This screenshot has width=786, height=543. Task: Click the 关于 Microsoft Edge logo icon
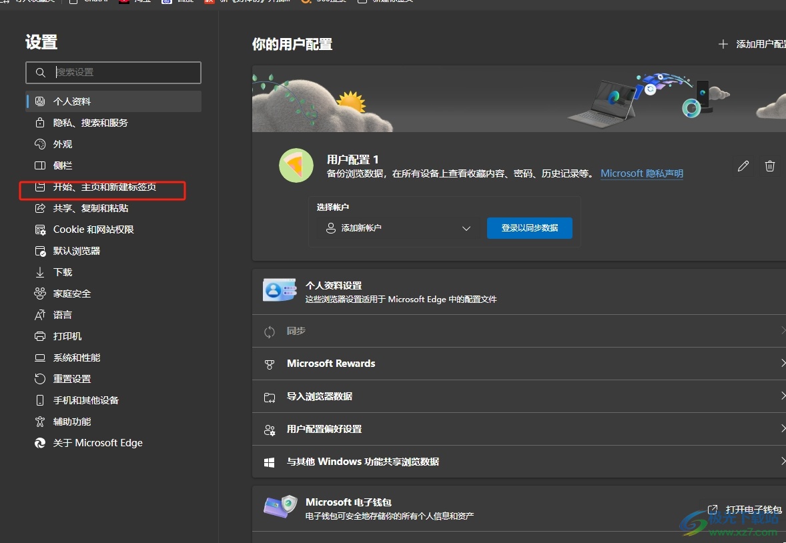click(x=40, y=443)
